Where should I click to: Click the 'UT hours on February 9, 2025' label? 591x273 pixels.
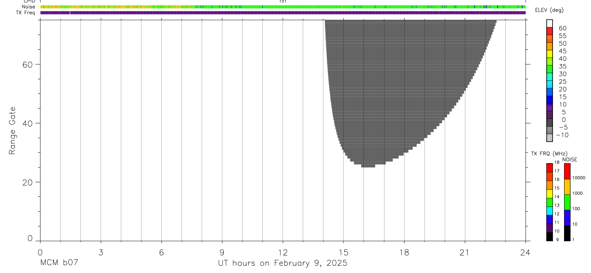283,263
